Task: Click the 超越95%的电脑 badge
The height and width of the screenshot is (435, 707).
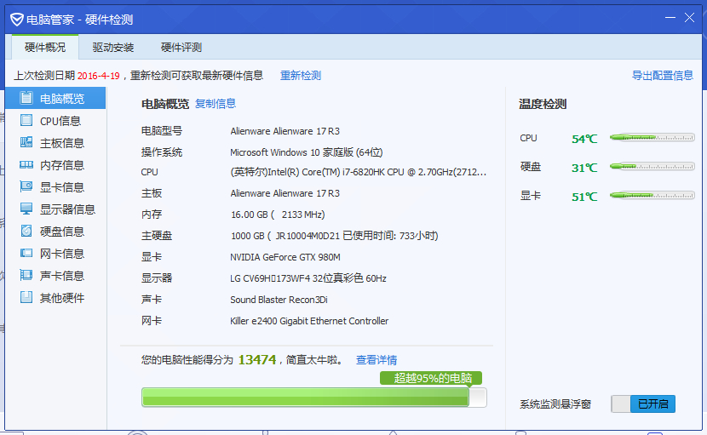Action: click(x=431, y=378)
